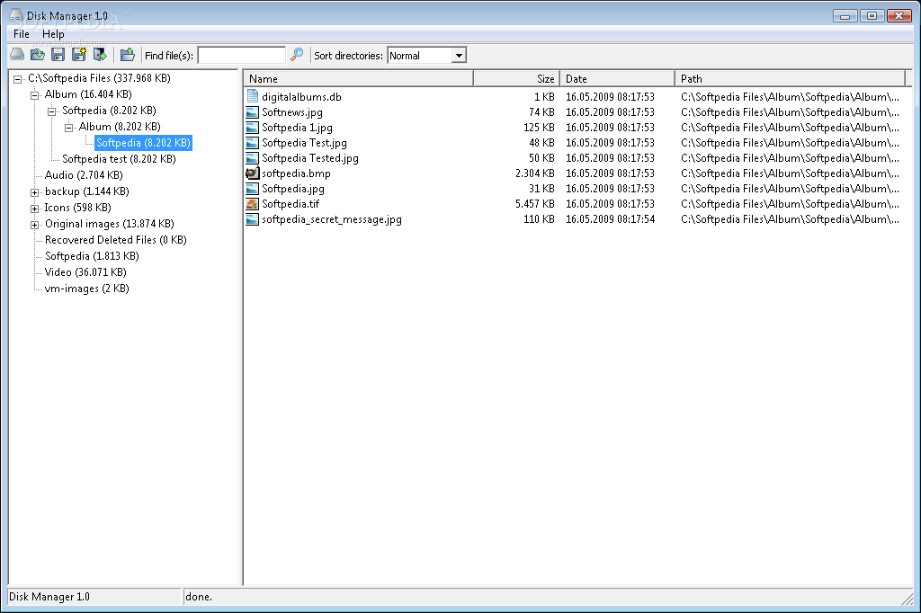Select the Audio (2.704 KB) folder
This screenshot has height=613, width=921.
click(x=84, y=175)
